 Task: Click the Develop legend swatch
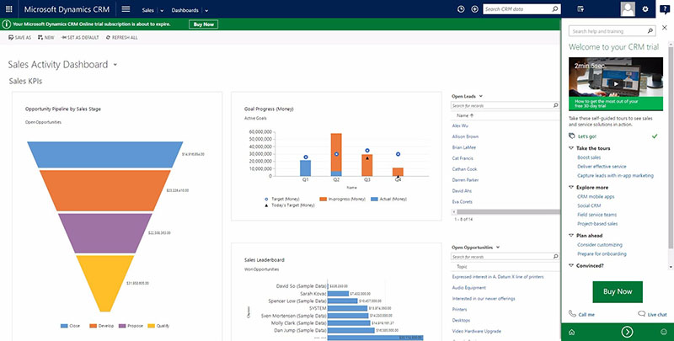click(93, 326)
